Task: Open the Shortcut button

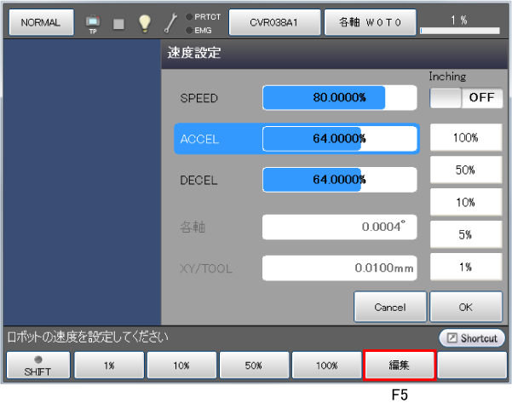Action: pos(472,338)
